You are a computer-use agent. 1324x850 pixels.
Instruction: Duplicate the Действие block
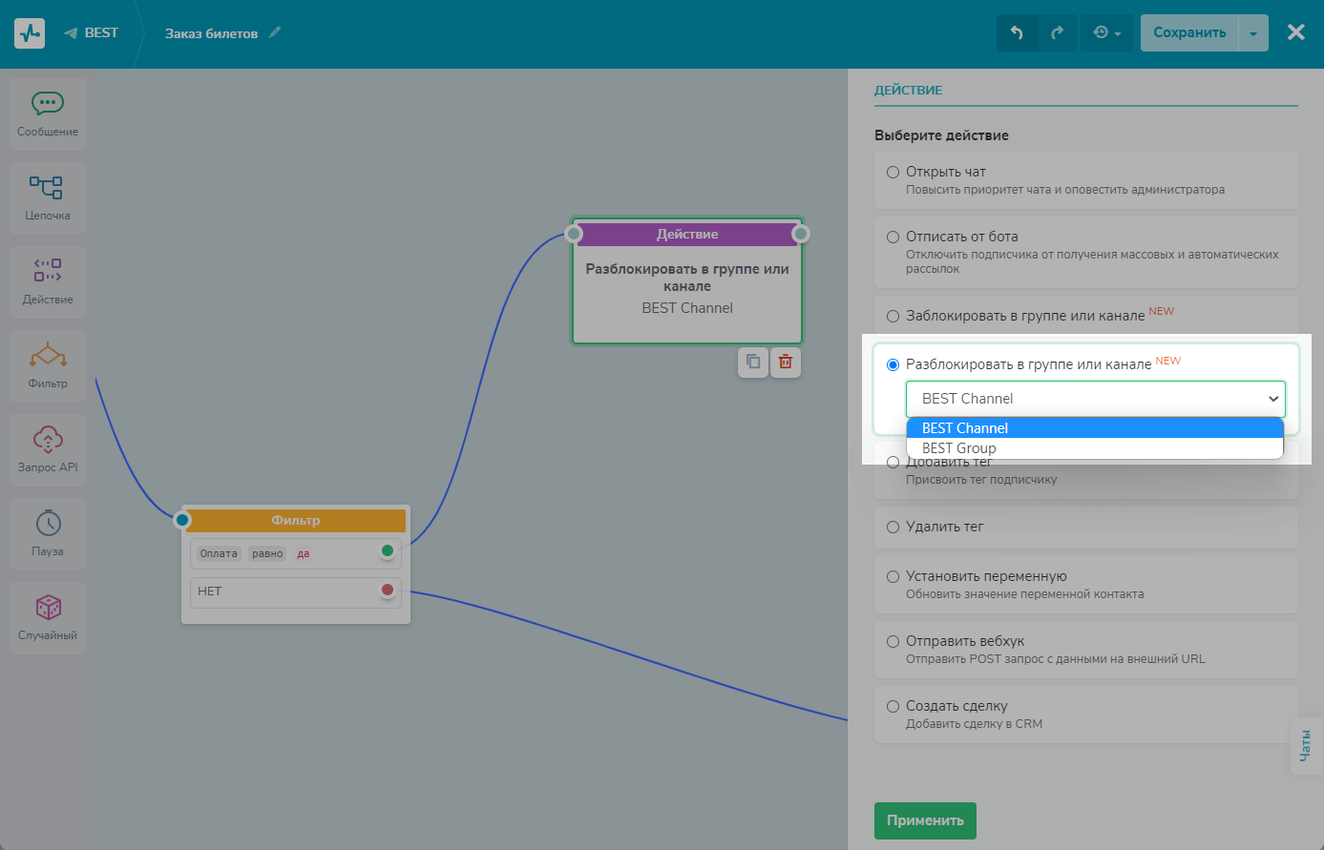pyautogui.click(x=753, y=362)
